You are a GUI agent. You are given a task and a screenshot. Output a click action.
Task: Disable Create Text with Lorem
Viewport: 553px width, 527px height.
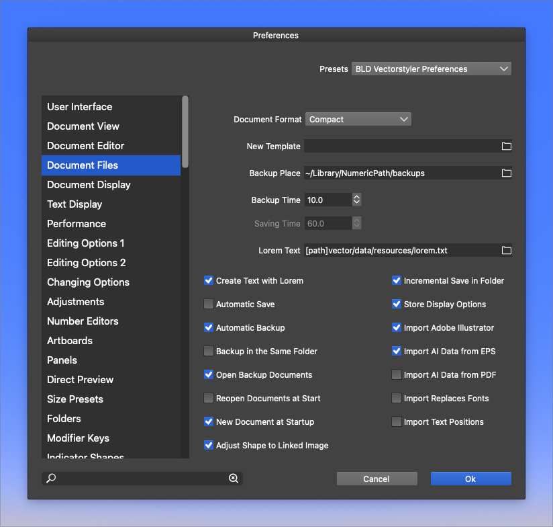tap(209, 281)
